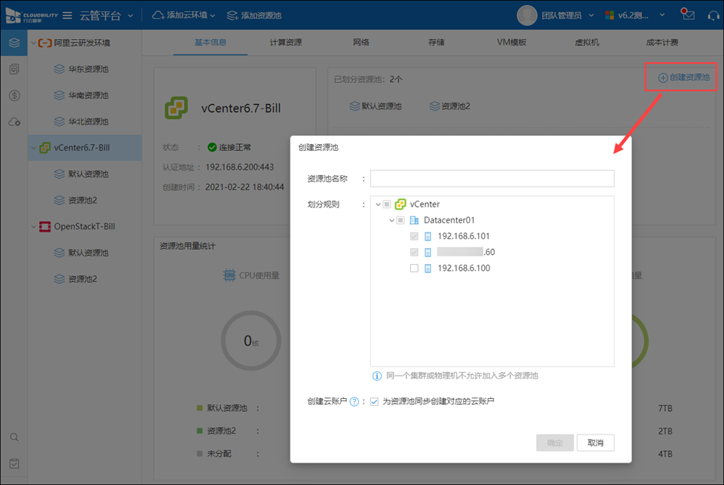724x485 pixels.
Task: Check the 192.168.6.100 host checkbox
Action: [x=414, y=269]
